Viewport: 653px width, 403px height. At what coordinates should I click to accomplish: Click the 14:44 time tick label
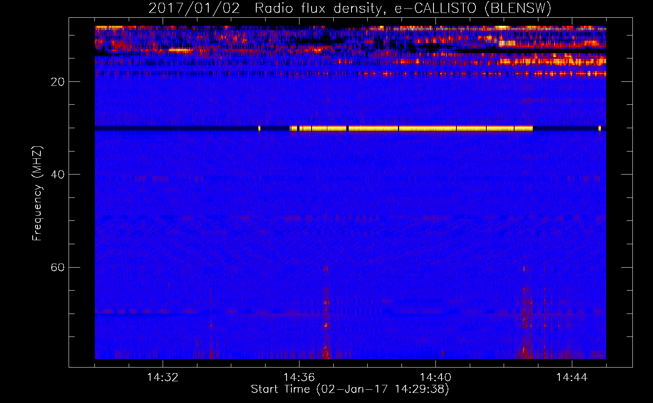tap(572, 378)
